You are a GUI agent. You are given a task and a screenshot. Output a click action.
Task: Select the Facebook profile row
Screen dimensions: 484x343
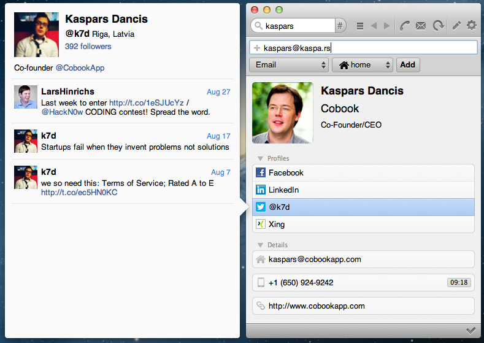363,173
